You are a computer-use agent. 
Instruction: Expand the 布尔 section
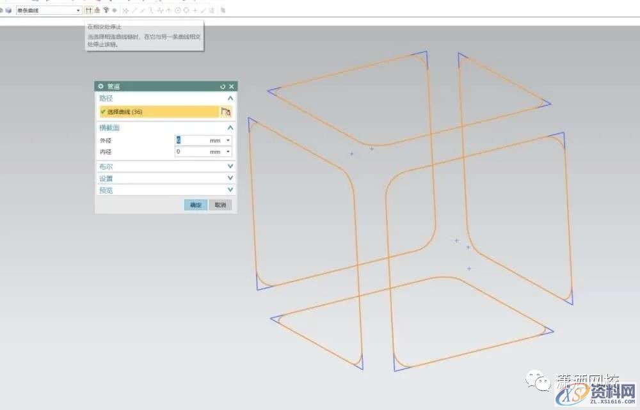click(x=230, y=166)
